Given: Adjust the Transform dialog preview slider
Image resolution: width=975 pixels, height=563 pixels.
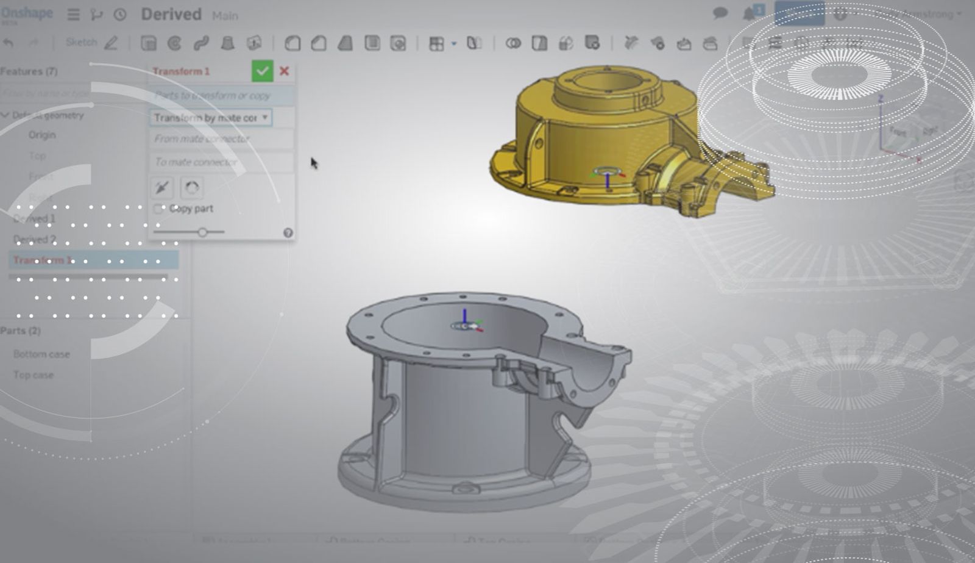Looking at the screenshot, I should (202, 232).
